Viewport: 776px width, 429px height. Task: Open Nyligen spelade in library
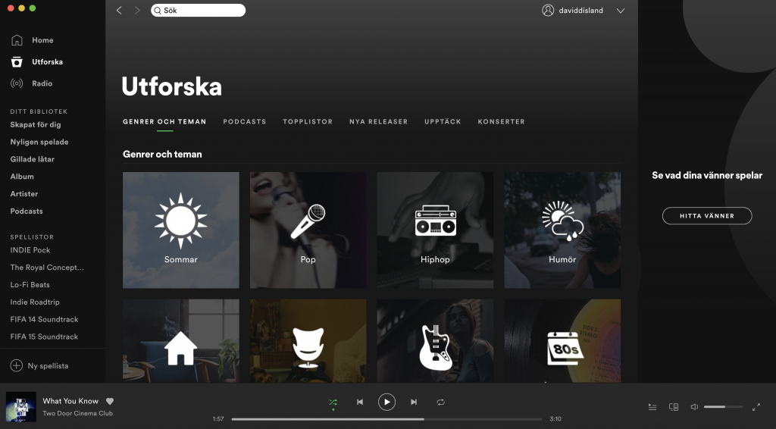point(39,142)
